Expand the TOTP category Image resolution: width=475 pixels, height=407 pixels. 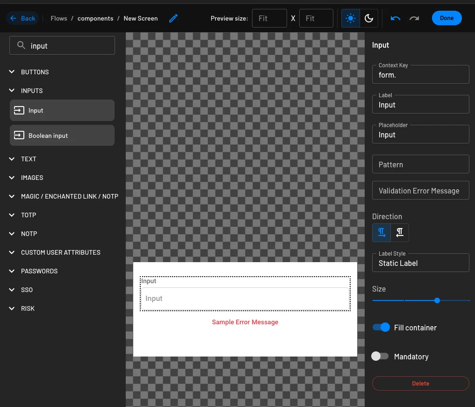(12, 215)
